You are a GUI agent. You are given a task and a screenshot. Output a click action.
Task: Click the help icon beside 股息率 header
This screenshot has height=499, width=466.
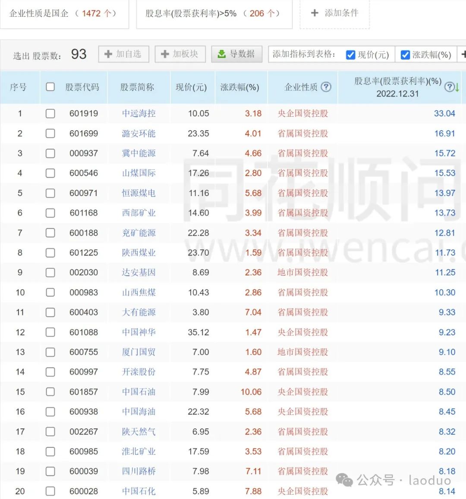449,87
